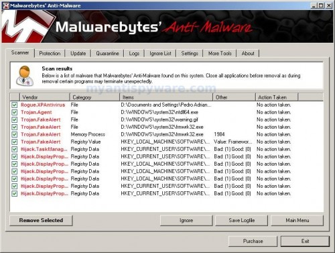The image size is (335, 253).
Task: Open the About tab
Action: pos(248,54)
